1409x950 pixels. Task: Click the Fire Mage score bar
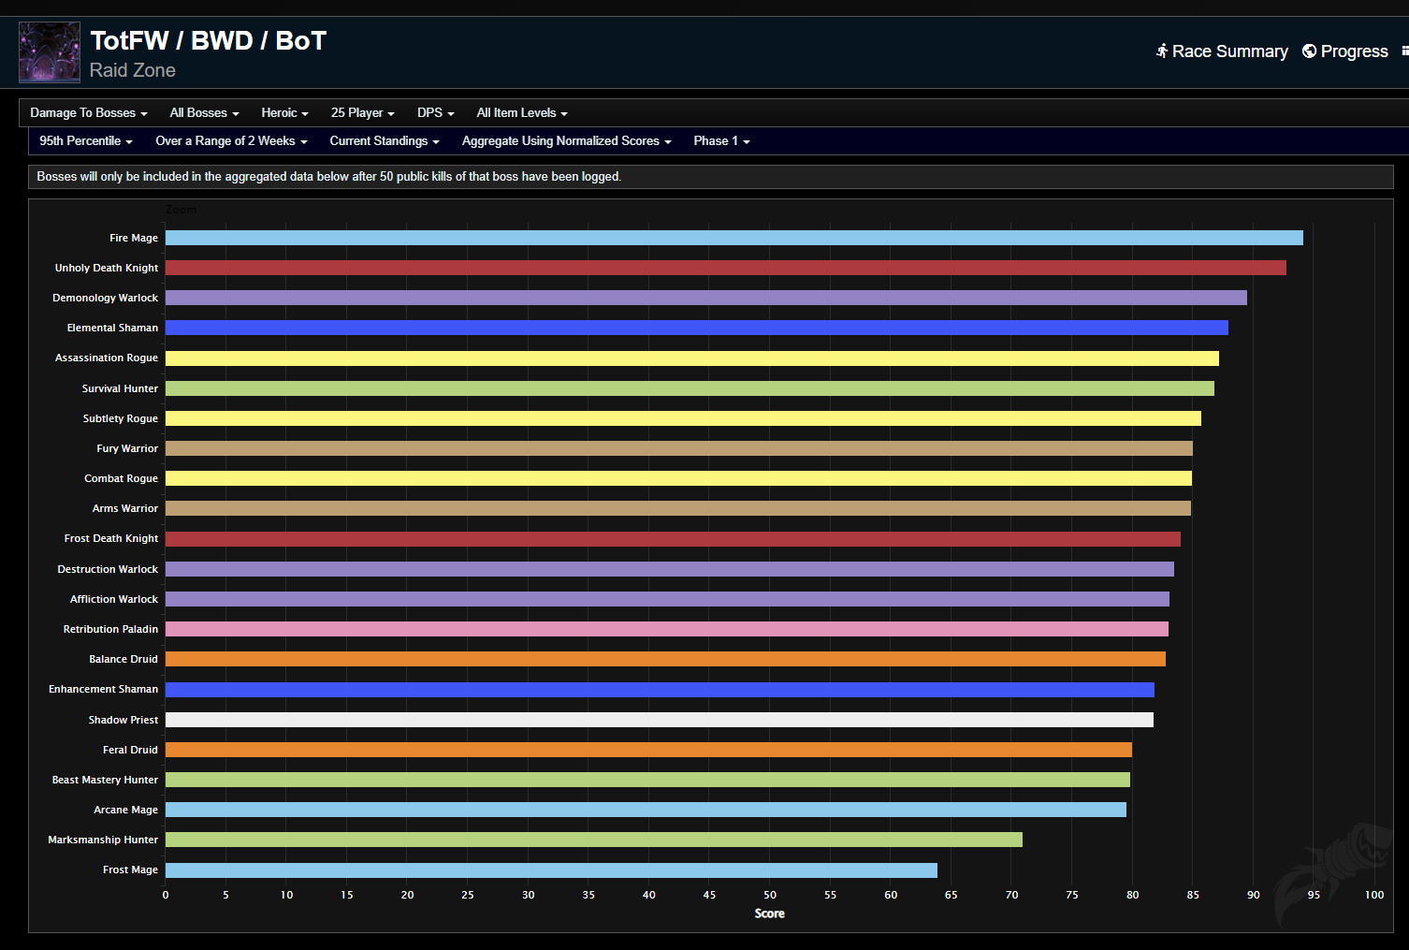pyautogui.click(x=734, y=238)
